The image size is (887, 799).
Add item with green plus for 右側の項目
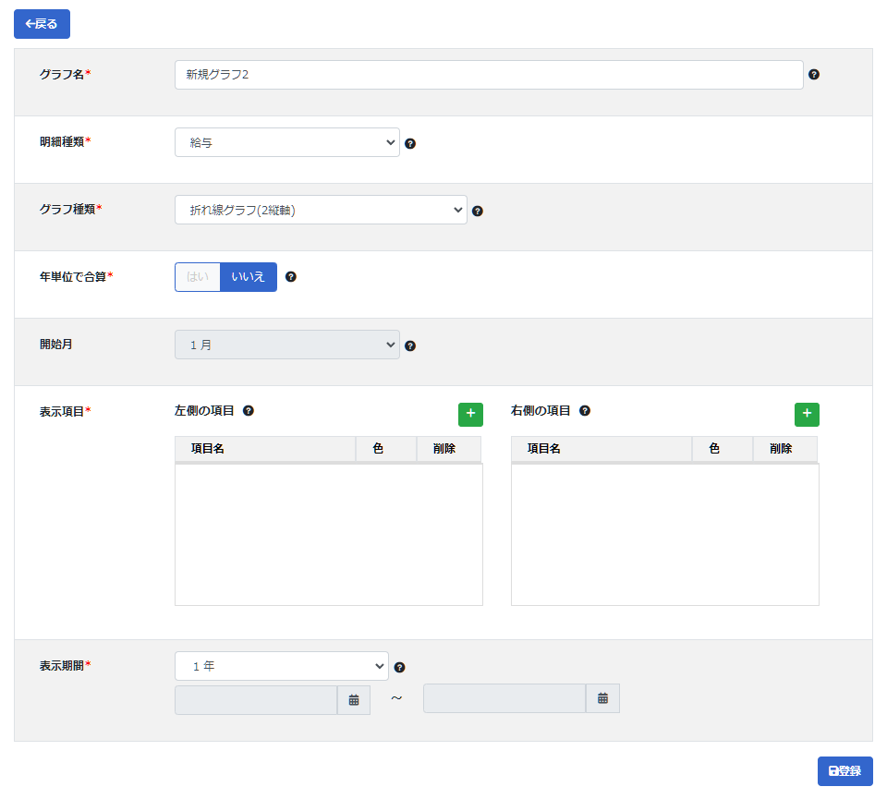pyautogui.click(x=807, y=415)
